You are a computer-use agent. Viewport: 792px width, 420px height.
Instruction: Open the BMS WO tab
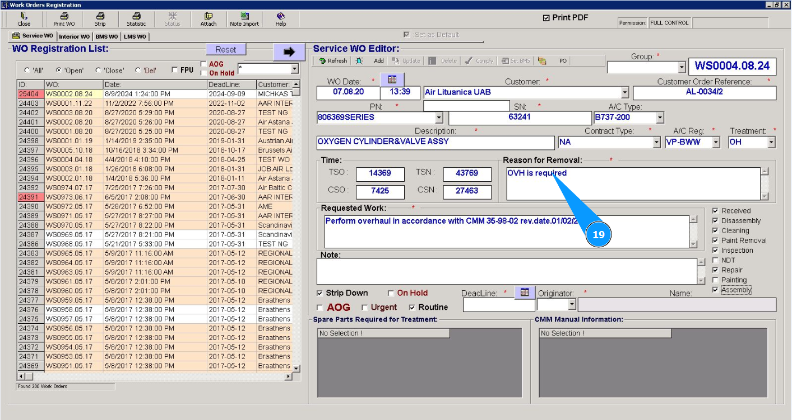tap(106, 37)
